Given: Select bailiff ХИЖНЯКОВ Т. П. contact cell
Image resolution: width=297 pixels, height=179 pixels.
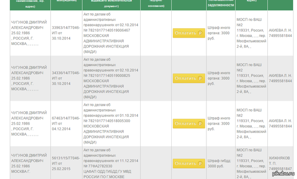Looking at the screenshot, I should point(280,163).
